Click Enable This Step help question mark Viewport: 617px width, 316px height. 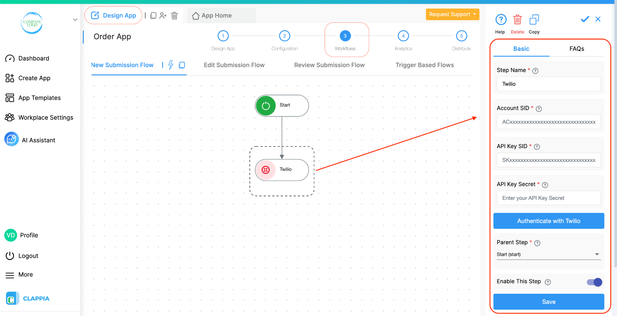click(548, 282)
